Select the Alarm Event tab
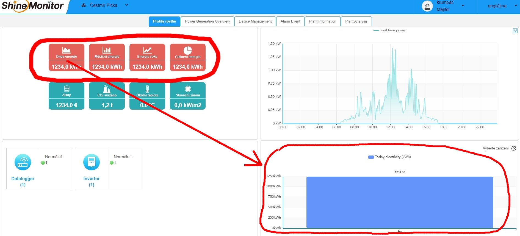 pos(290,21)
